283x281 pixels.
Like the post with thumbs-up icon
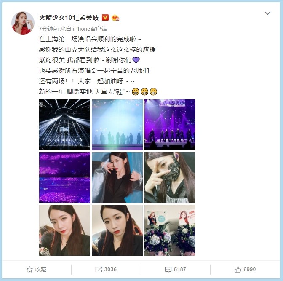pyautogui.click(x=238, y=270)
